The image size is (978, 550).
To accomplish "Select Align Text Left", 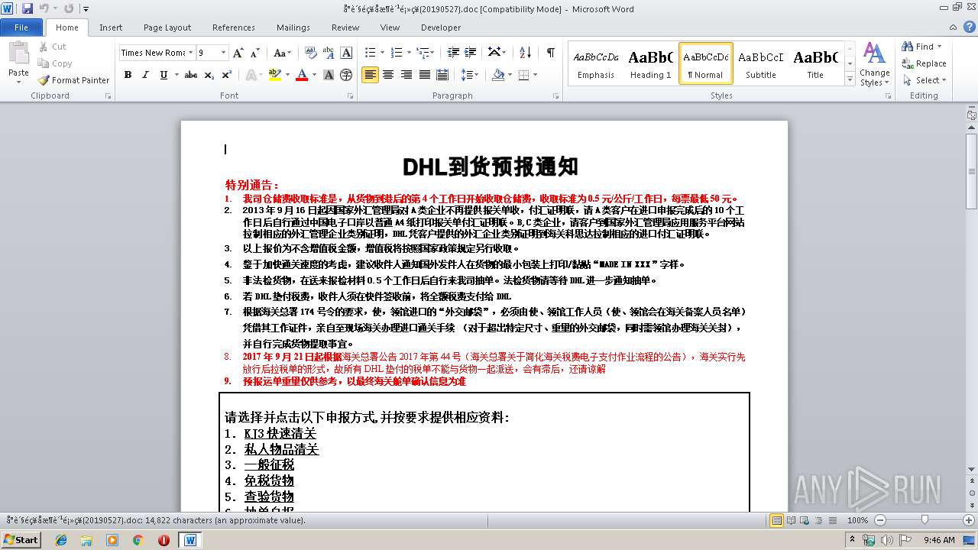I will point(370,75).
